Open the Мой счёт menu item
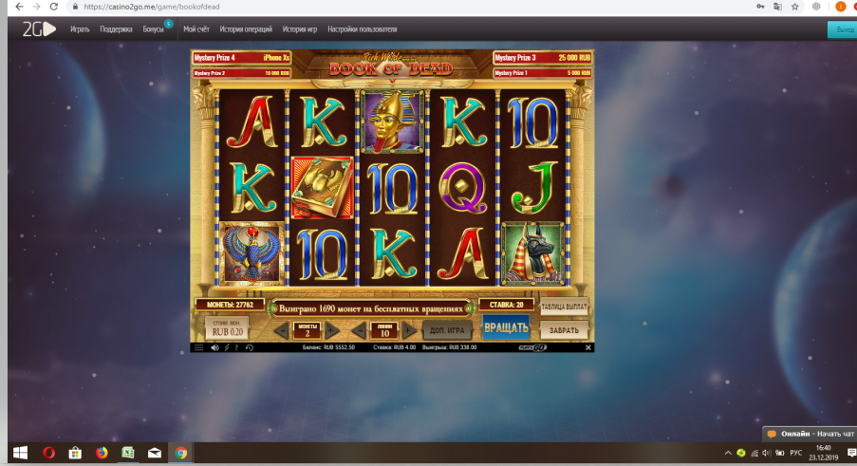The width and height of the screenshot is (857, 466). [196, 29]
